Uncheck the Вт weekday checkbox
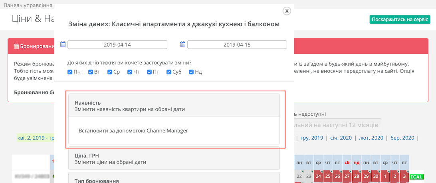The image size is (436, 183). tap(91, 72)
